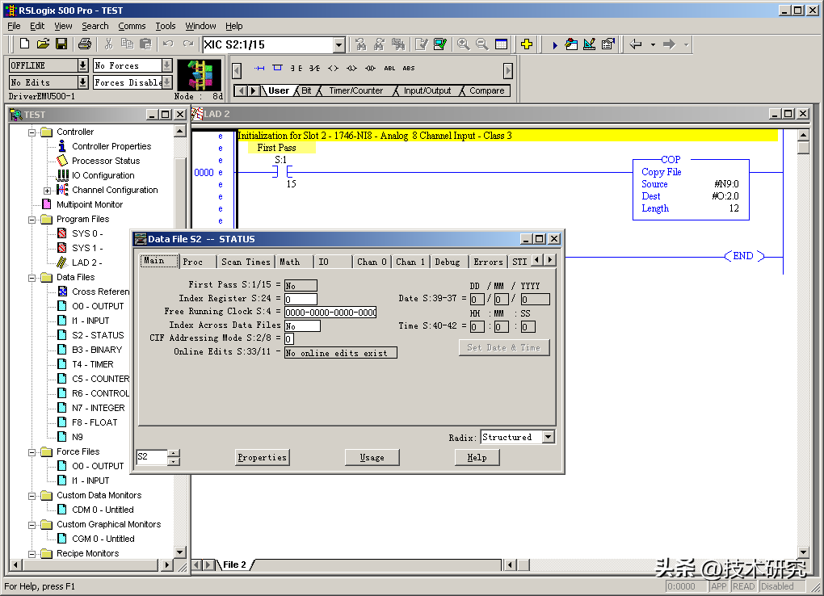
Task: Collapse the Program Files folder
Action: 33,220
